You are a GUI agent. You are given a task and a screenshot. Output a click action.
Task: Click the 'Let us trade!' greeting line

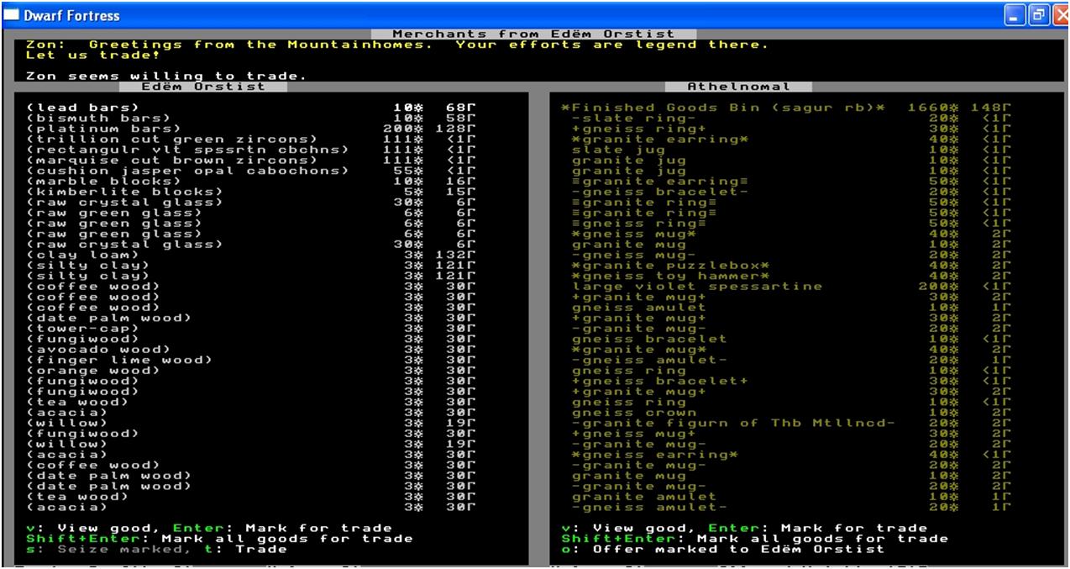click(x=93, y=55)
